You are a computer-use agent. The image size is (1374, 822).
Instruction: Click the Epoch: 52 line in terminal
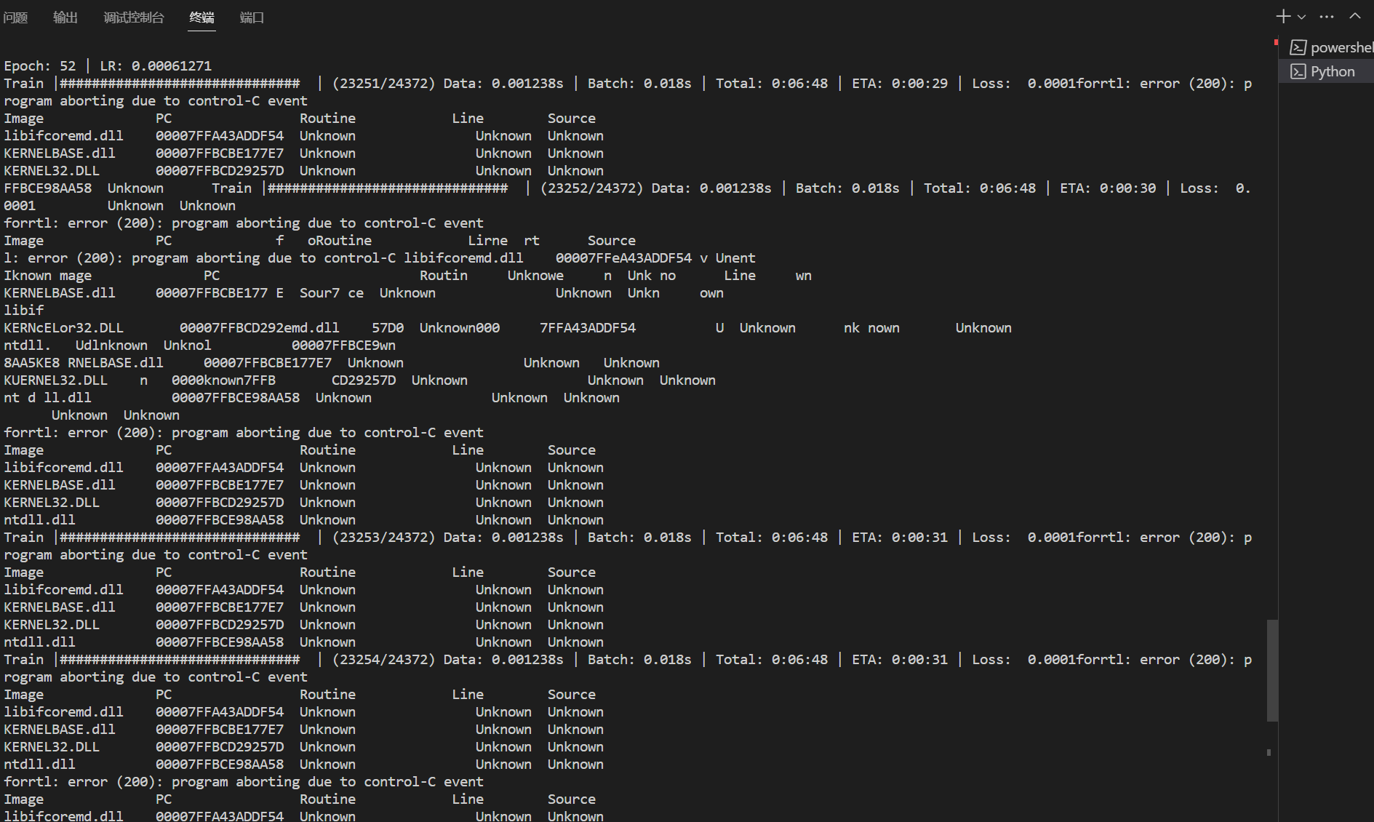tap(108, 66)
